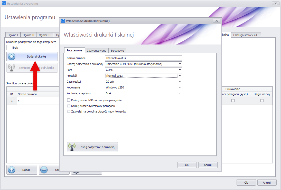Click the Nazwa drukarki text field
The image size is (281, 190).
pyautogui.click(x=143, y=58)
